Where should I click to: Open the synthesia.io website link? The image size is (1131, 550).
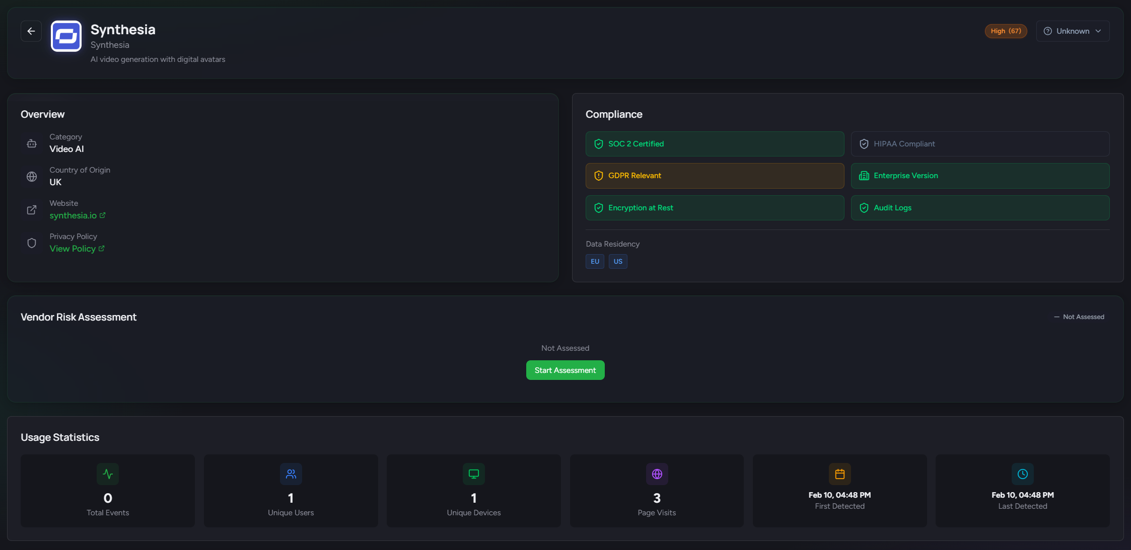pos(74,215)
